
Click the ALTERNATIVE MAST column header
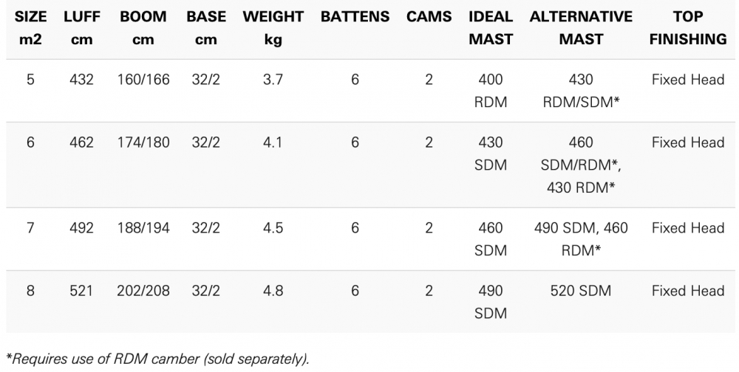581,28
